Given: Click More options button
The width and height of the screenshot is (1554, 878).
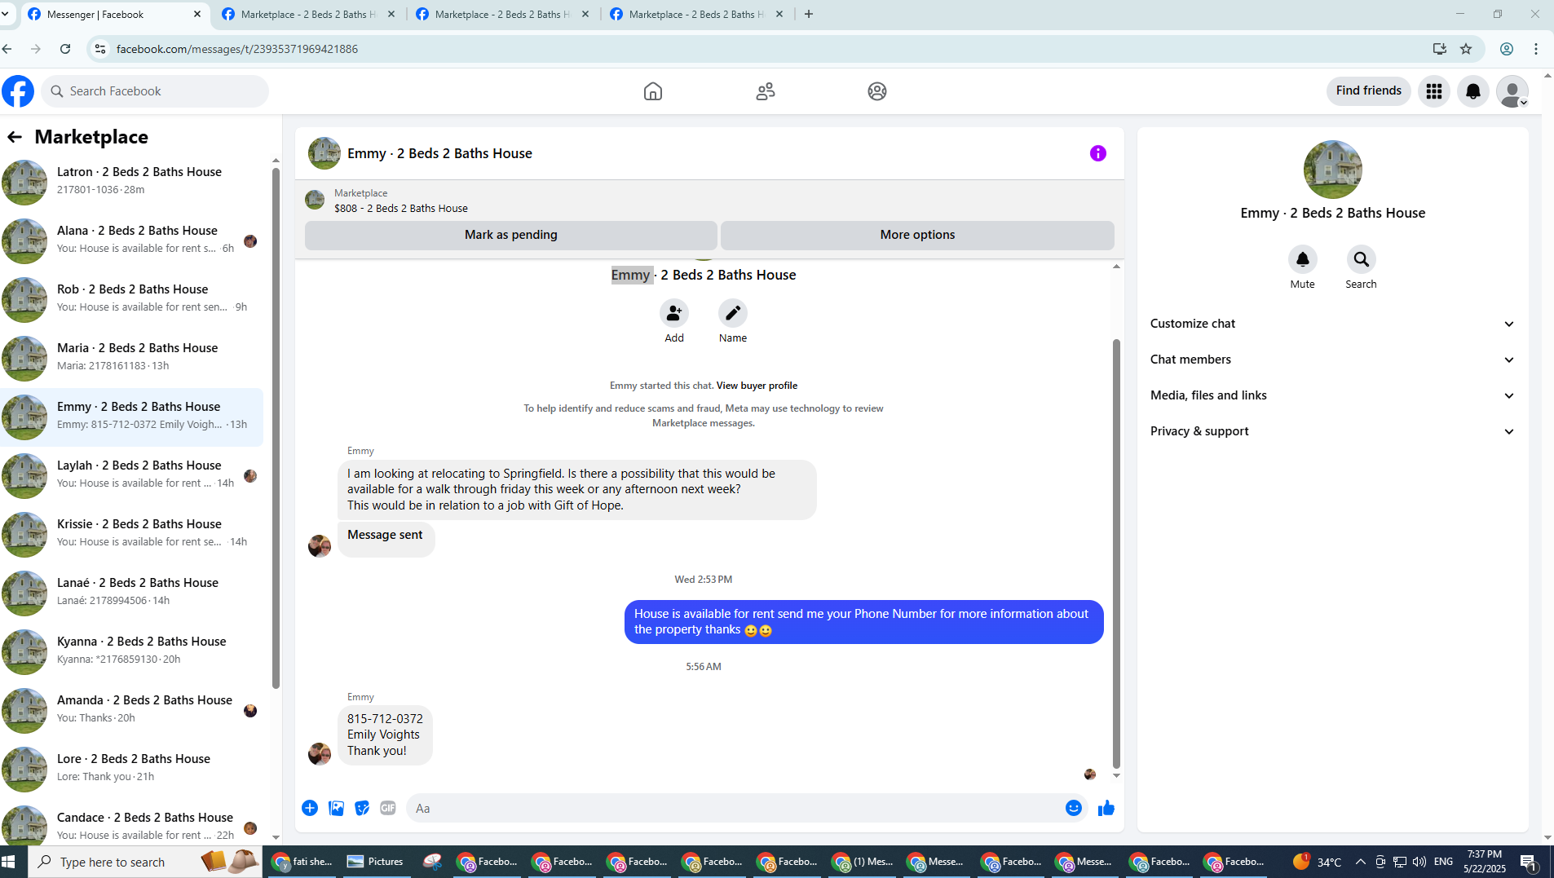Looking at the screenshot, I should (917, 235).
